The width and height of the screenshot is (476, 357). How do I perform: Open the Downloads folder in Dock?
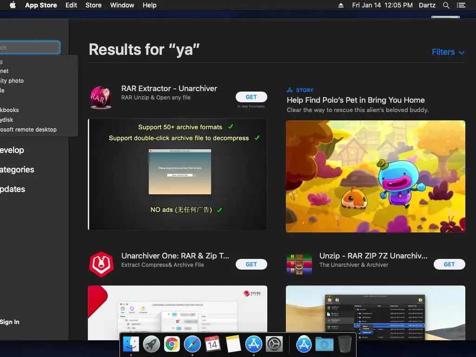point(324,344)
